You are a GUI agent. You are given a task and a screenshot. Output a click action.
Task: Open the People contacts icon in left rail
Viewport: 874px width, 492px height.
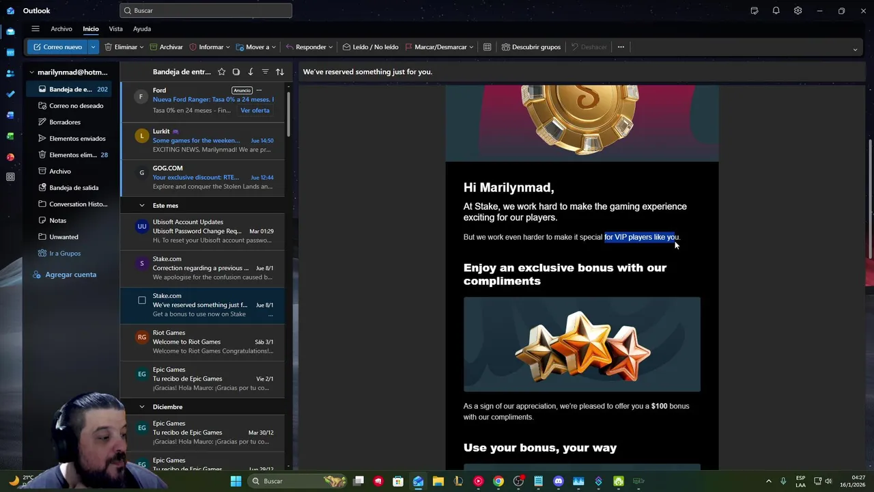(10, 73)
